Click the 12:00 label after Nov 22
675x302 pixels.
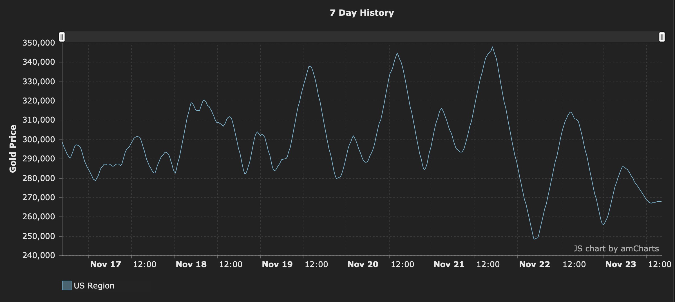coord(574,264)
